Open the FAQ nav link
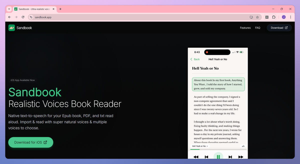The width and height of the screenshot is (300, 164). [x=258, y=28]
